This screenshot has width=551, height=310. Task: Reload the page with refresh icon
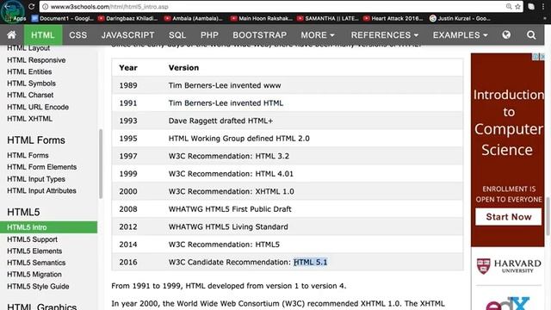click(31, 6)
